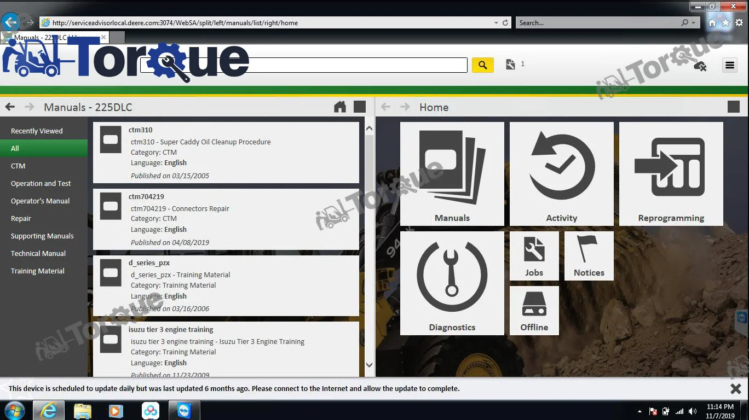Open the Windows Start menu
The height and width of the screenshot is (420, 749).
pos(14,410)
